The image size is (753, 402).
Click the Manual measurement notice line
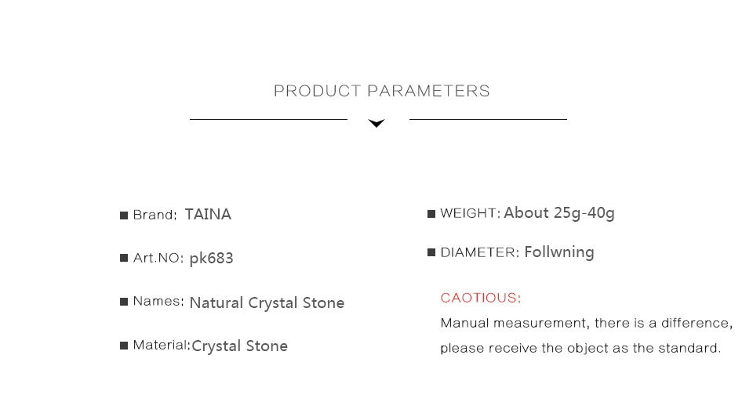(x=587, y=323)
